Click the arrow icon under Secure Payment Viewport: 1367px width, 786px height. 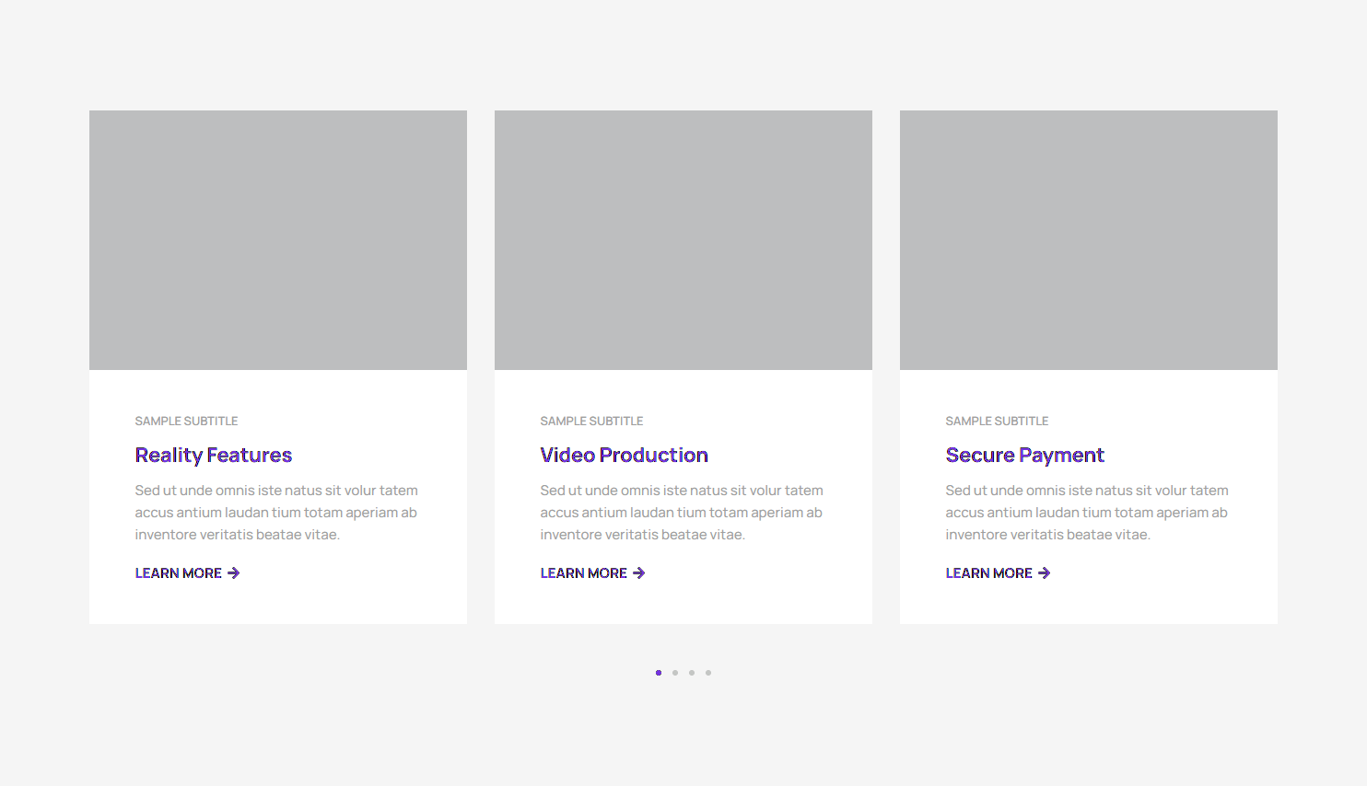tap(1045, 573)
